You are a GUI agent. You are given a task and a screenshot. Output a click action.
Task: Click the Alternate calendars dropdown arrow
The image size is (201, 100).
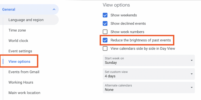click(x=192, y=87)
